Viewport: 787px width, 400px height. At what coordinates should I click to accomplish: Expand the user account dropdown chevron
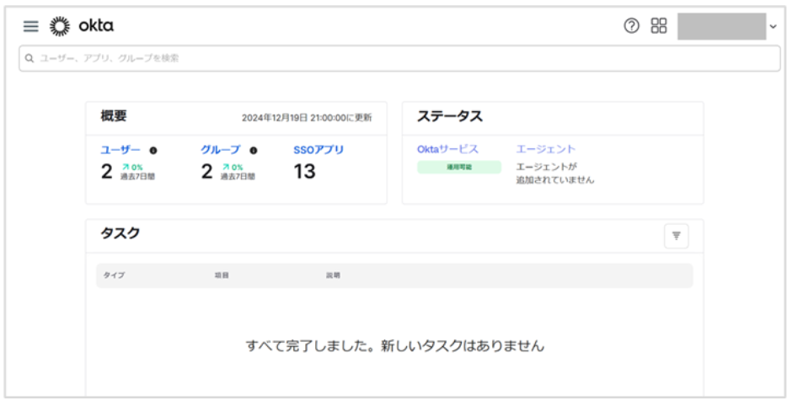(773, 27)
